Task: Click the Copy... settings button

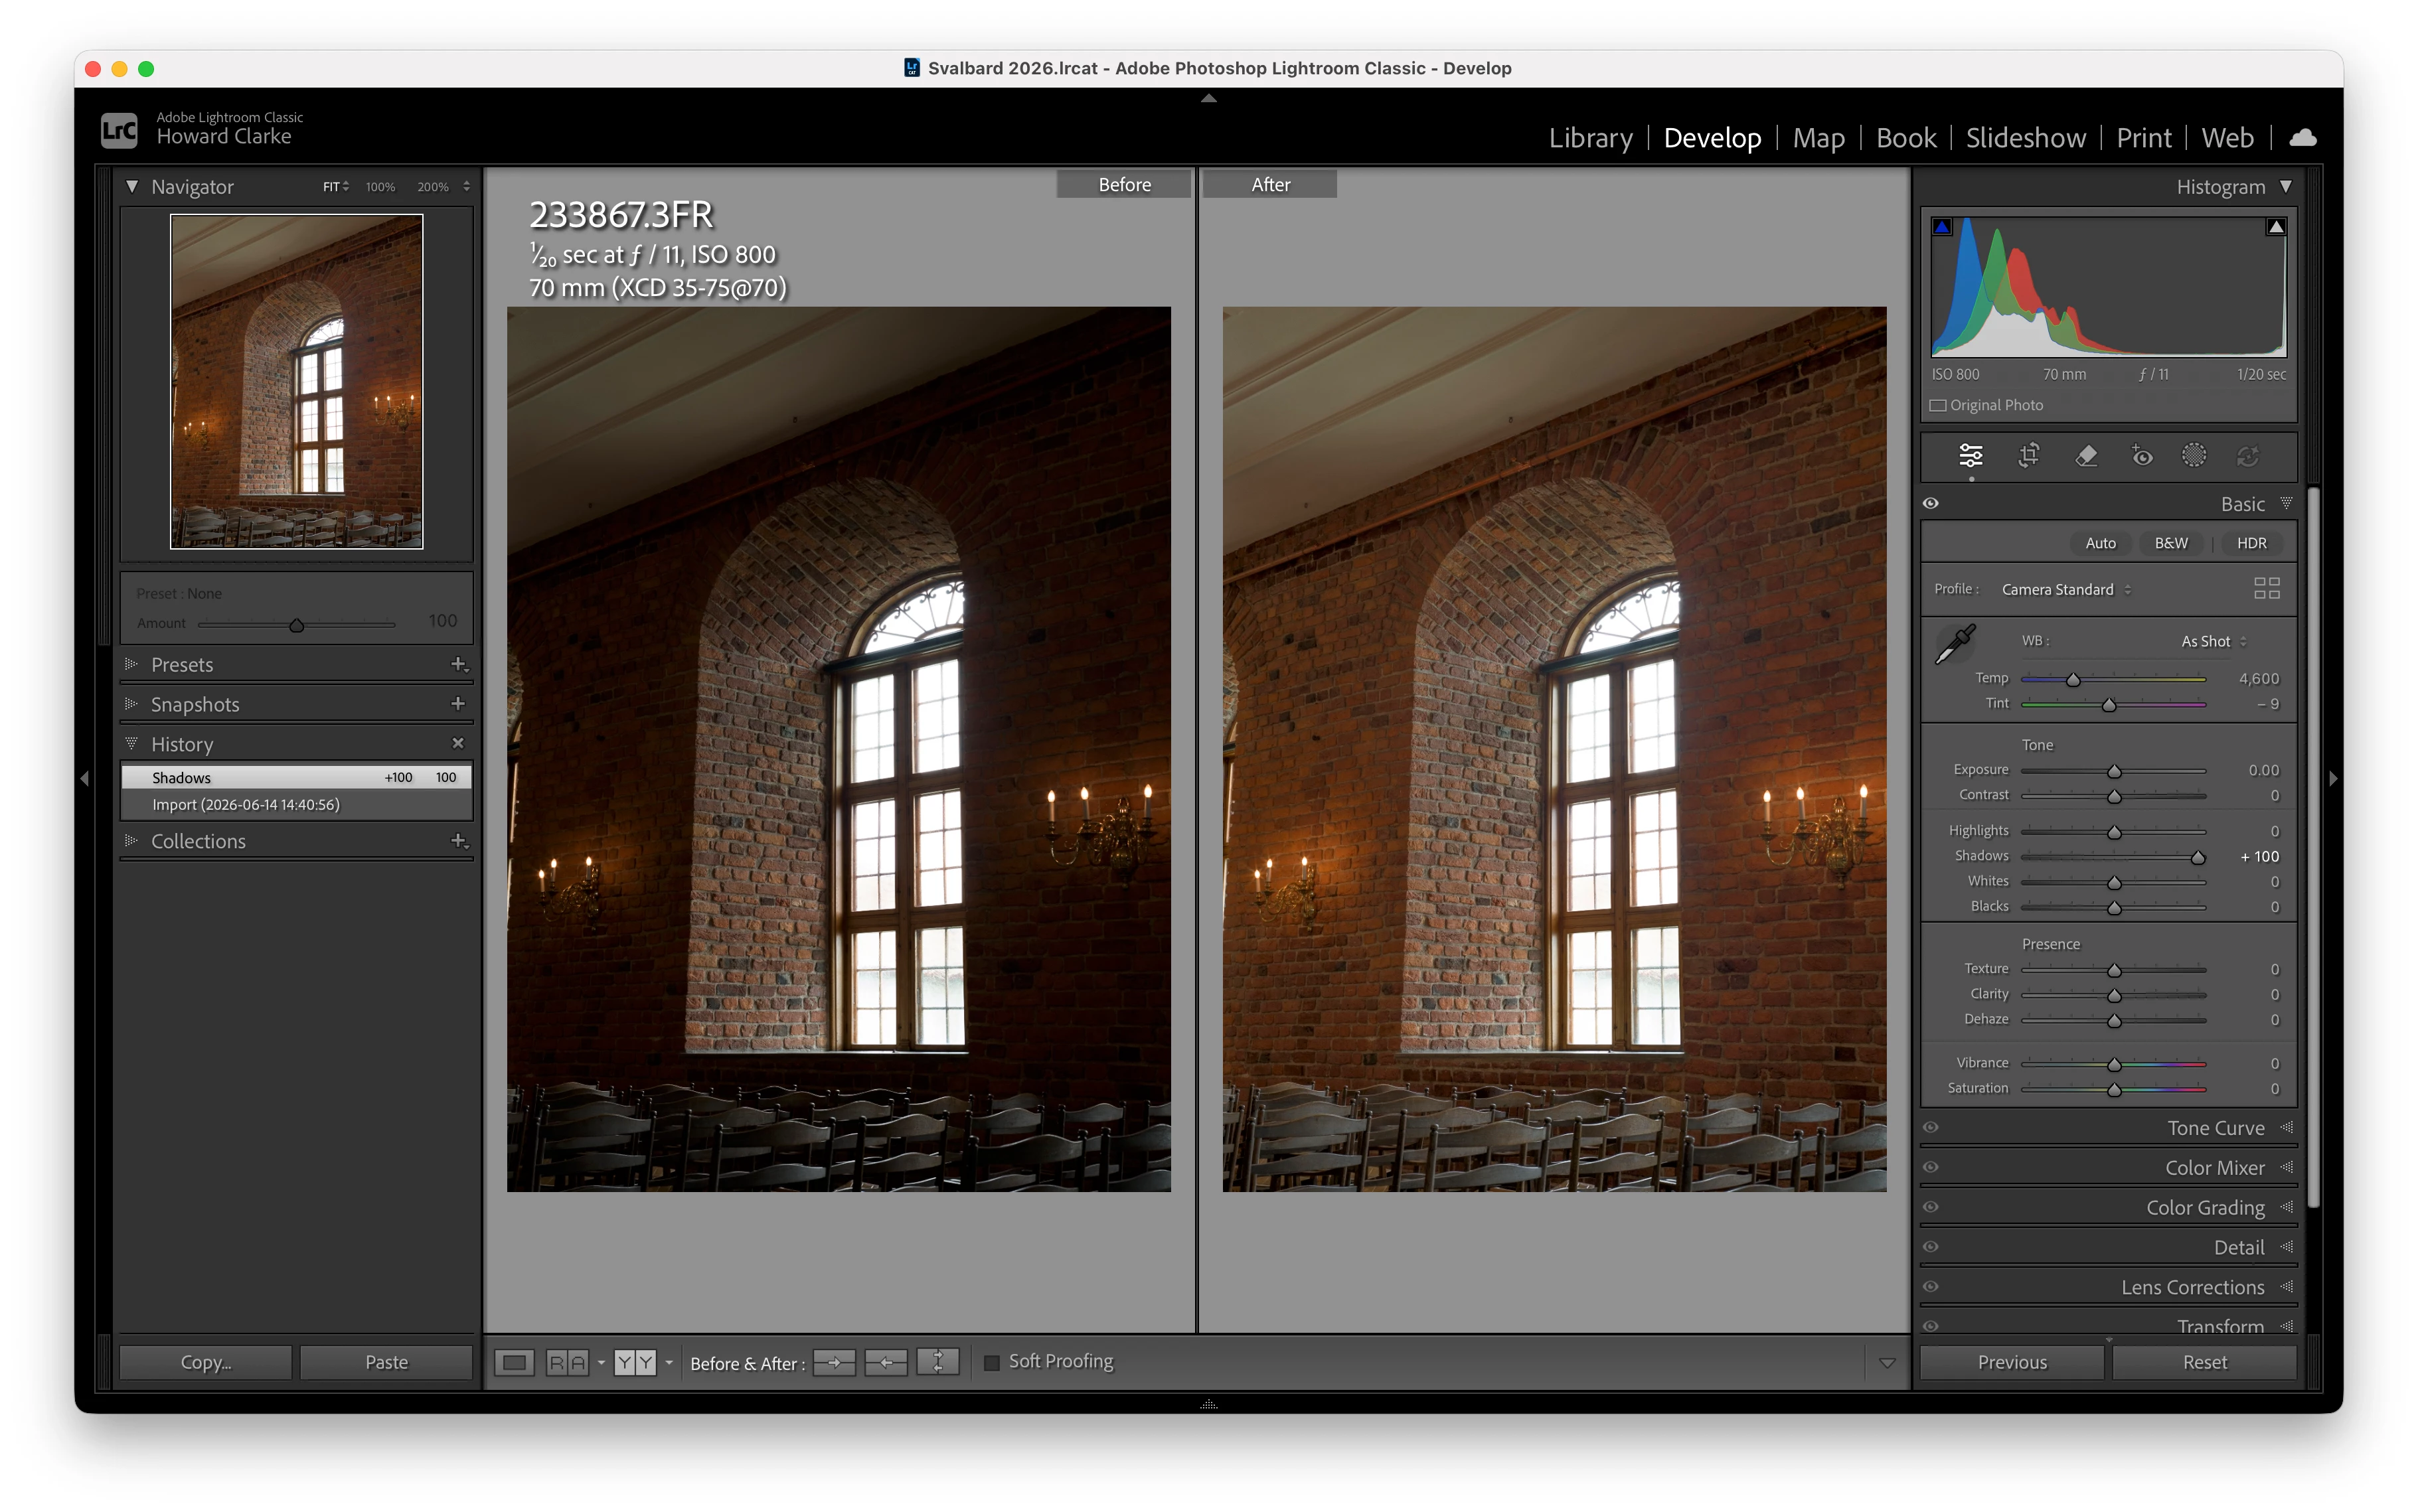Action: click(x=206, y=1362)
